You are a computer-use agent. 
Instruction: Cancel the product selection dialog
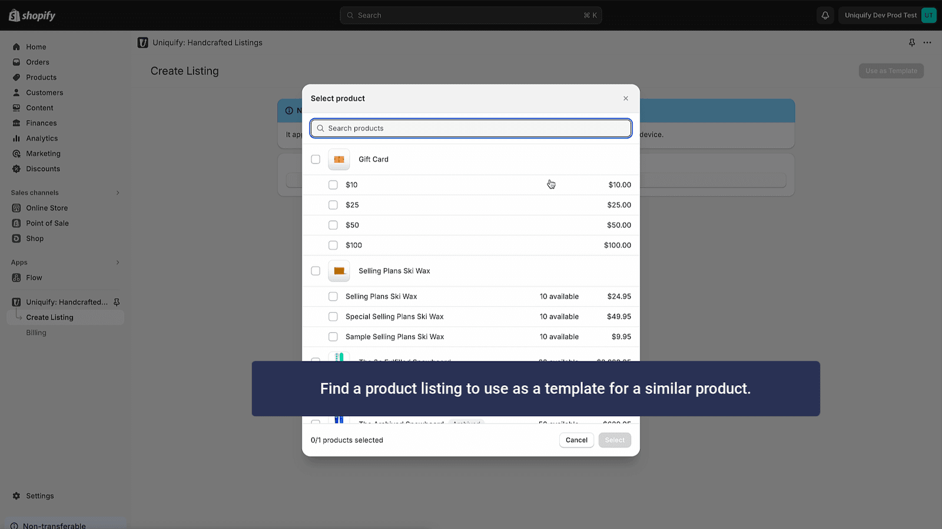coord(576,440)
